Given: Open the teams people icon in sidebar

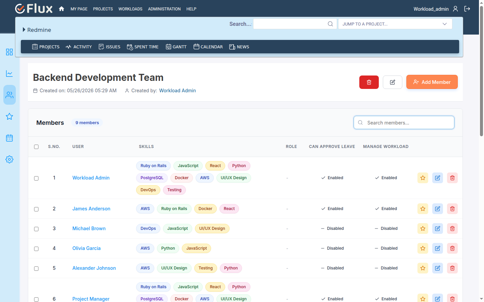Looking at the screenshot, I should click(9, 95).
